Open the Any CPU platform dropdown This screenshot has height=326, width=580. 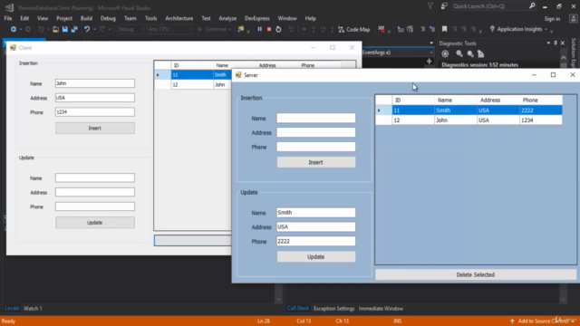(x=170, y=29)
